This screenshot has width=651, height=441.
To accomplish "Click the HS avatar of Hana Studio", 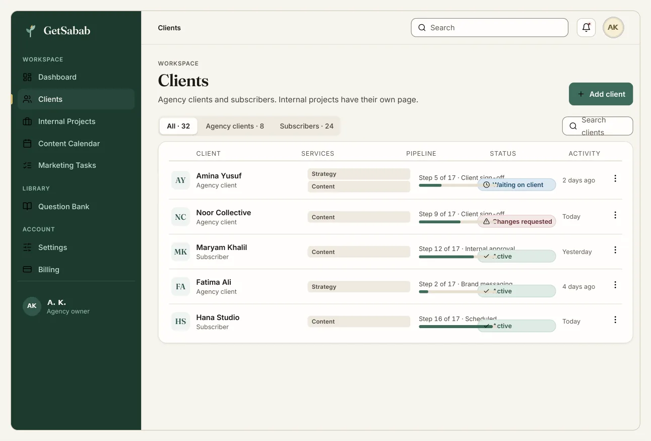I will tap(180, 322).
